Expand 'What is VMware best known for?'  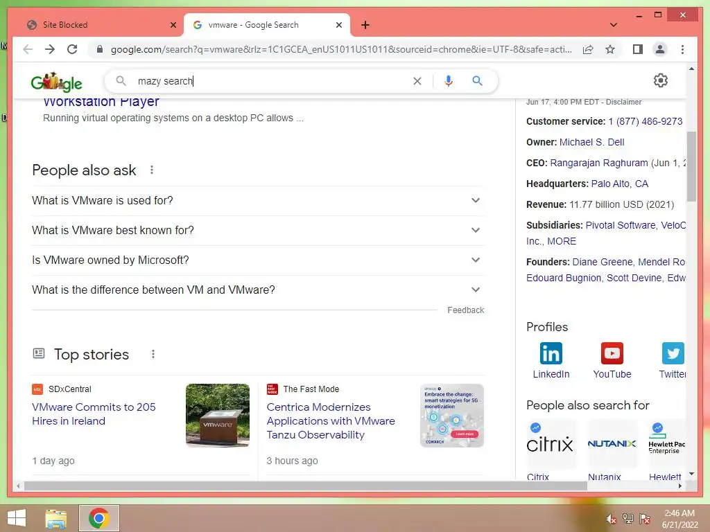pos(258,230)
